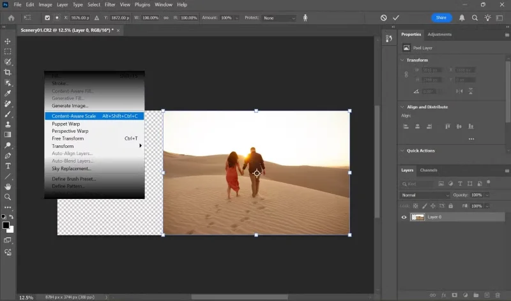This screenshot has height=301, width=511.
Task: Open the Fill dropdown arrow
Action: coord(487,206)
